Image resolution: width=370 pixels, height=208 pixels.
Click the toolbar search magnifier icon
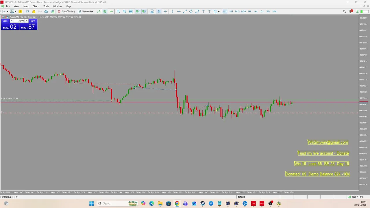tap(344, 12)
